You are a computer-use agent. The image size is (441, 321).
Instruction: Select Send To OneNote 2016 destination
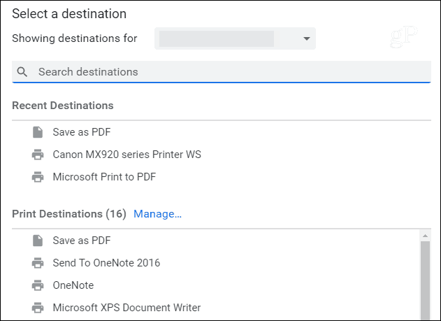click(106, 263)
